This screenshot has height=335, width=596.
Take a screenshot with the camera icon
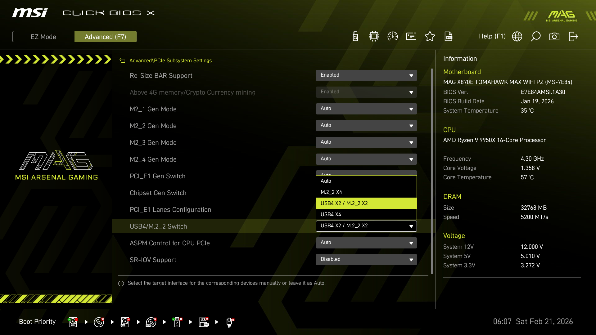pos(554,37)
